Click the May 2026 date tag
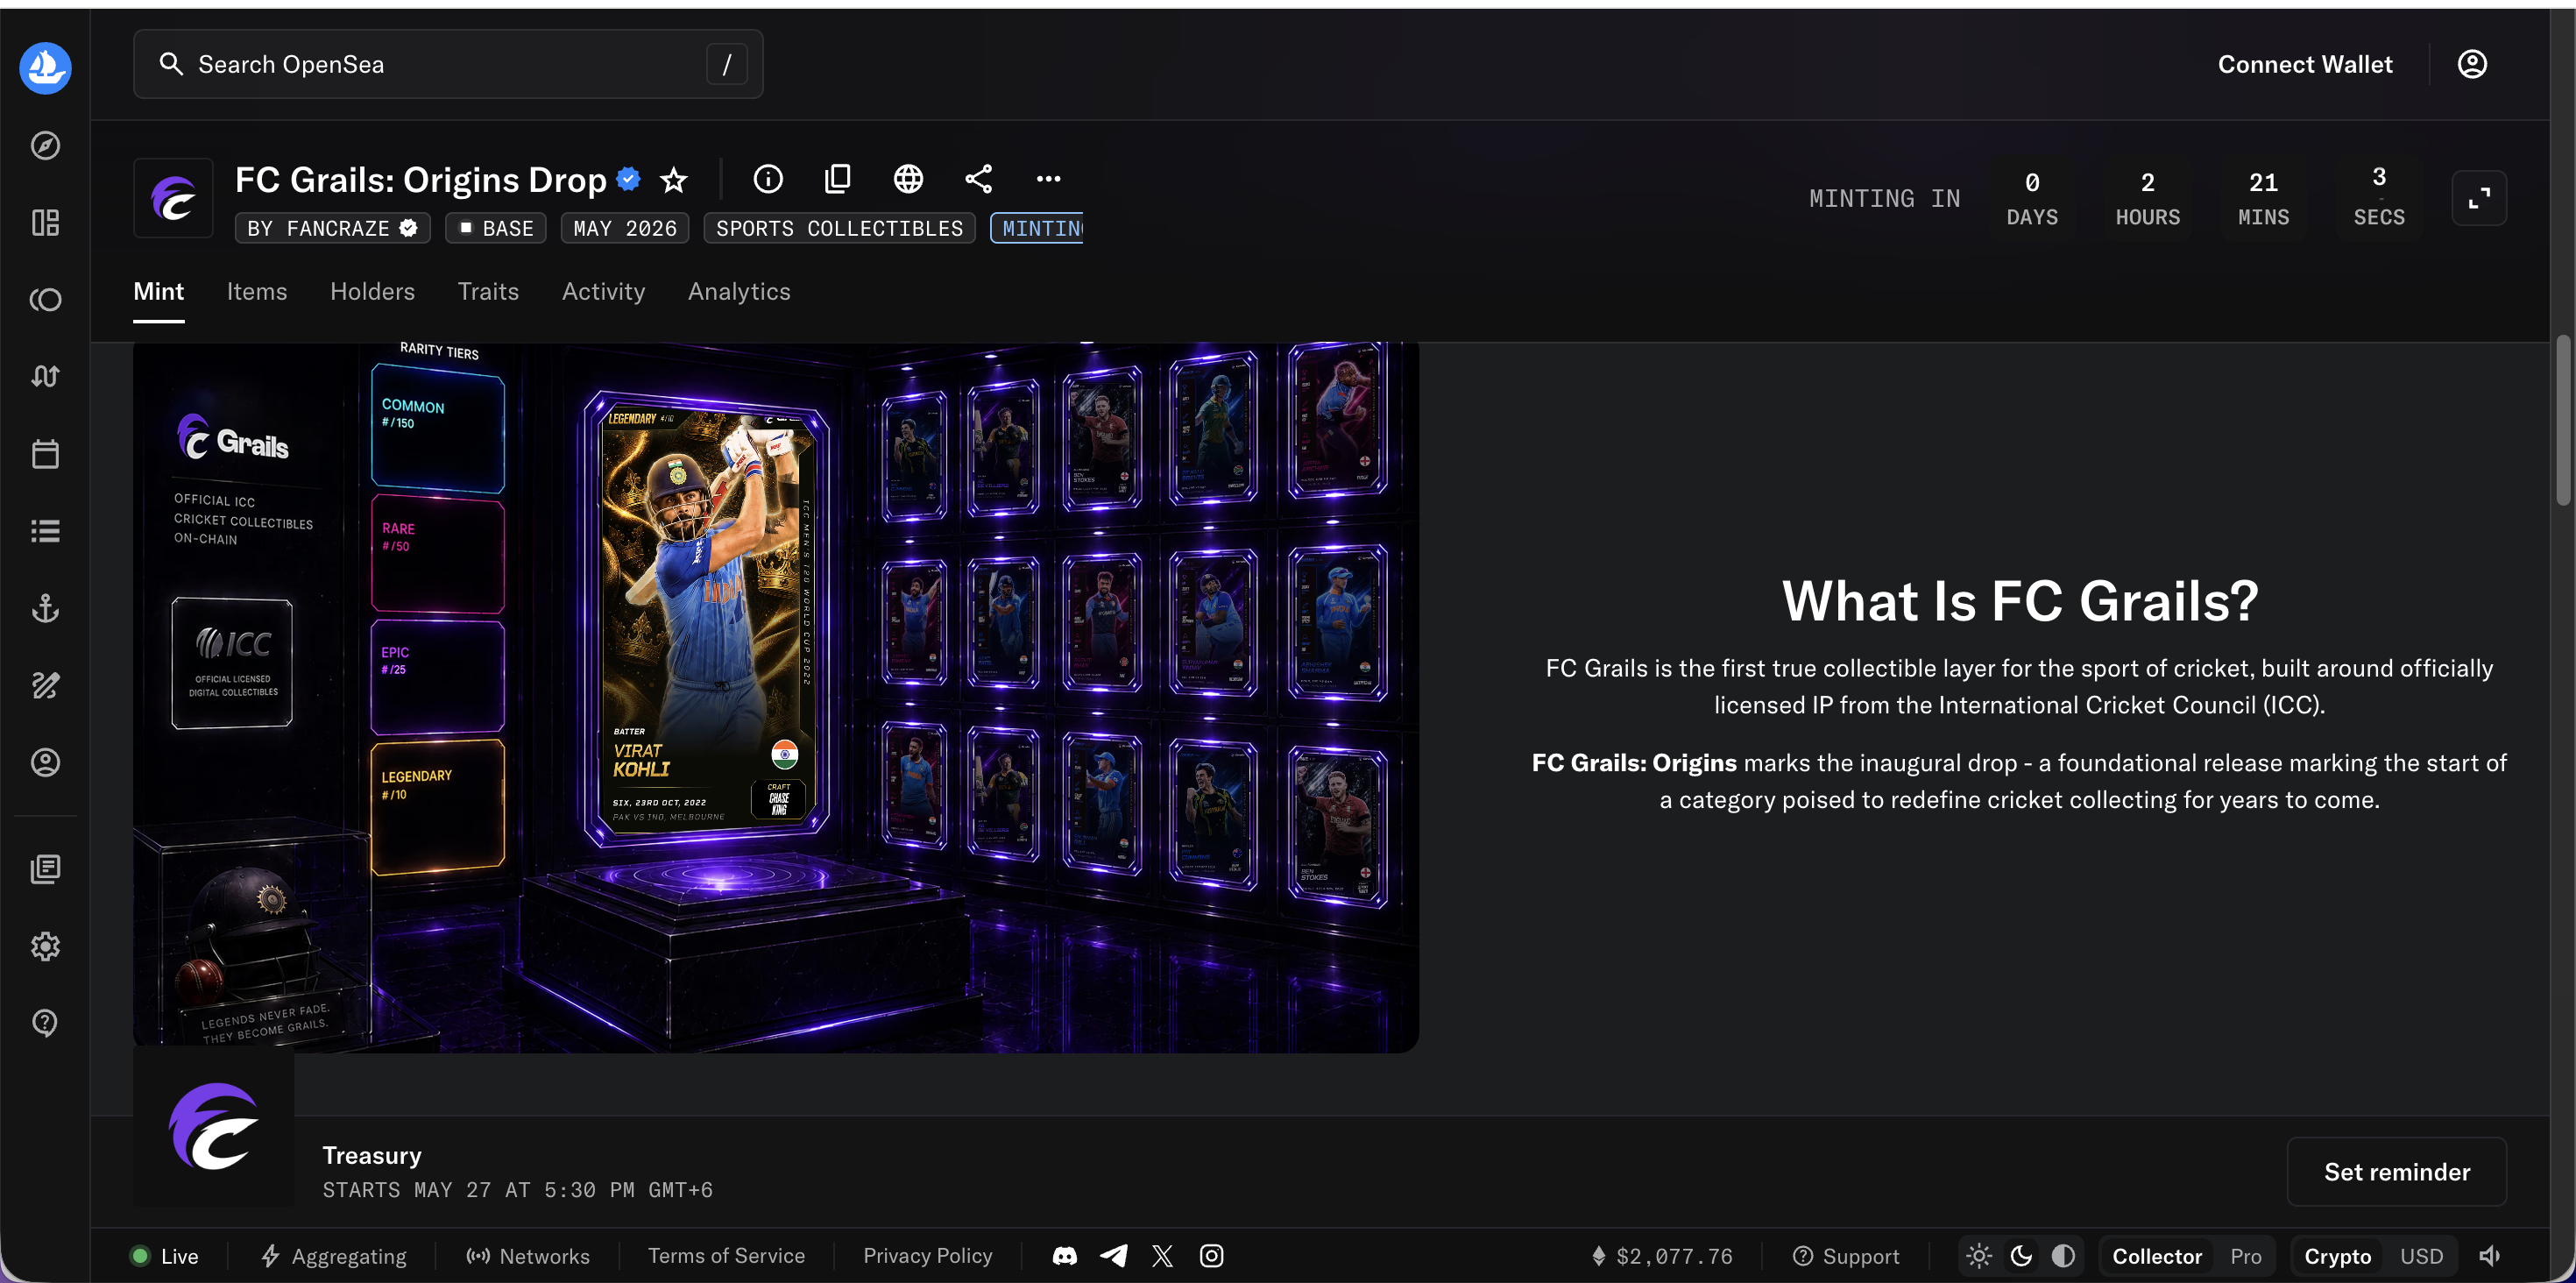 tap(625, 228)
